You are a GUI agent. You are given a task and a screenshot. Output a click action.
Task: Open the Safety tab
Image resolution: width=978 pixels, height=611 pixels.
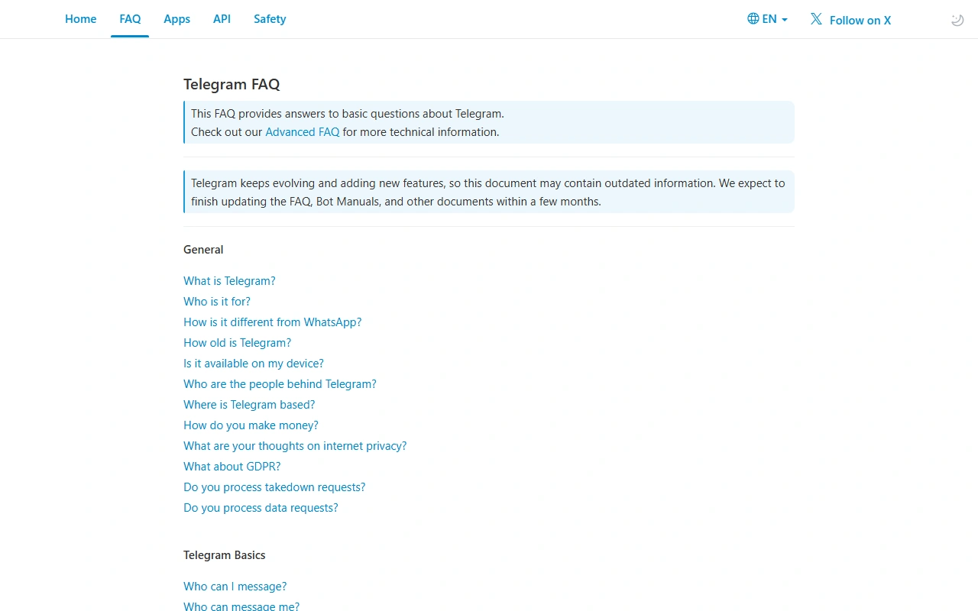(x=270, y=19)
